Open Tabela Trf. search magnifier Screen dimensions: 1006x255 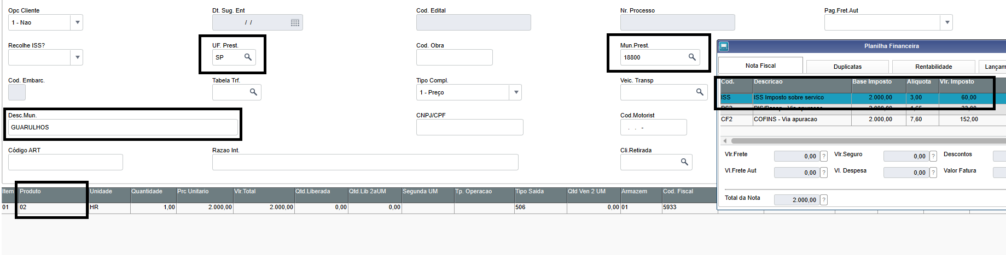[x=253, y=92]
